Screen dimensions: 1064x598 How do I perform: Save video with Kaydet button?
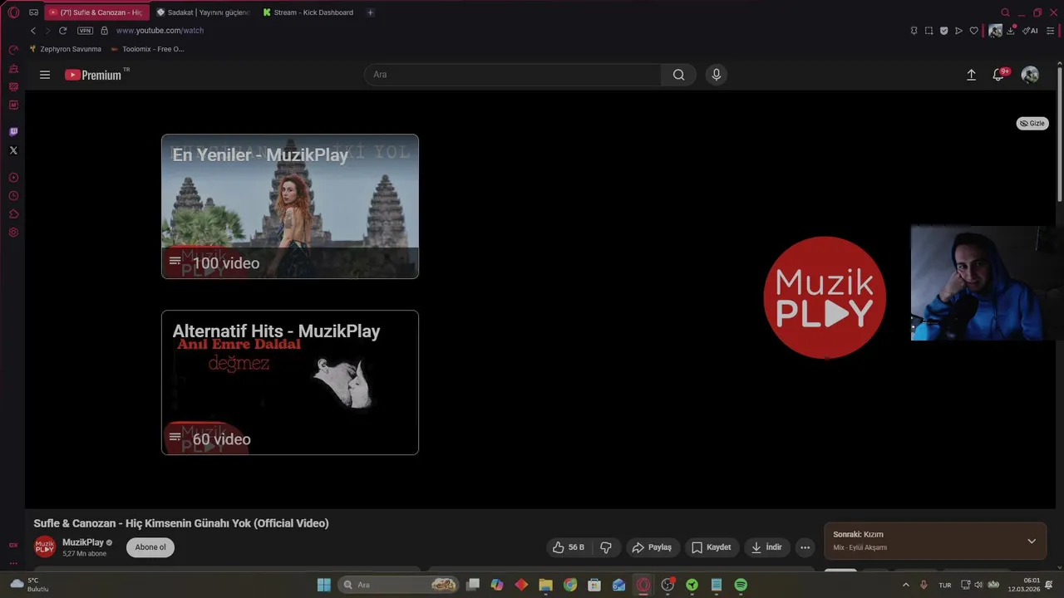click(712, 547)
